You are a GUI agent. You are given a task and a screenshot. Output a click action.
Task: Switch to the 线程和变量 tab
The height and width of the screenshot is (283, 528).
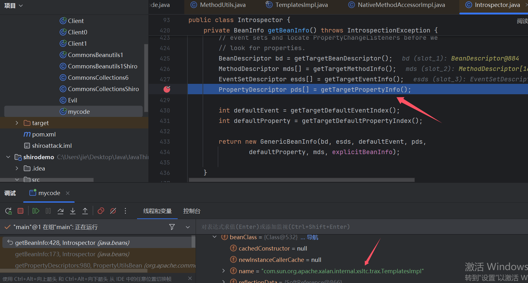158,211
